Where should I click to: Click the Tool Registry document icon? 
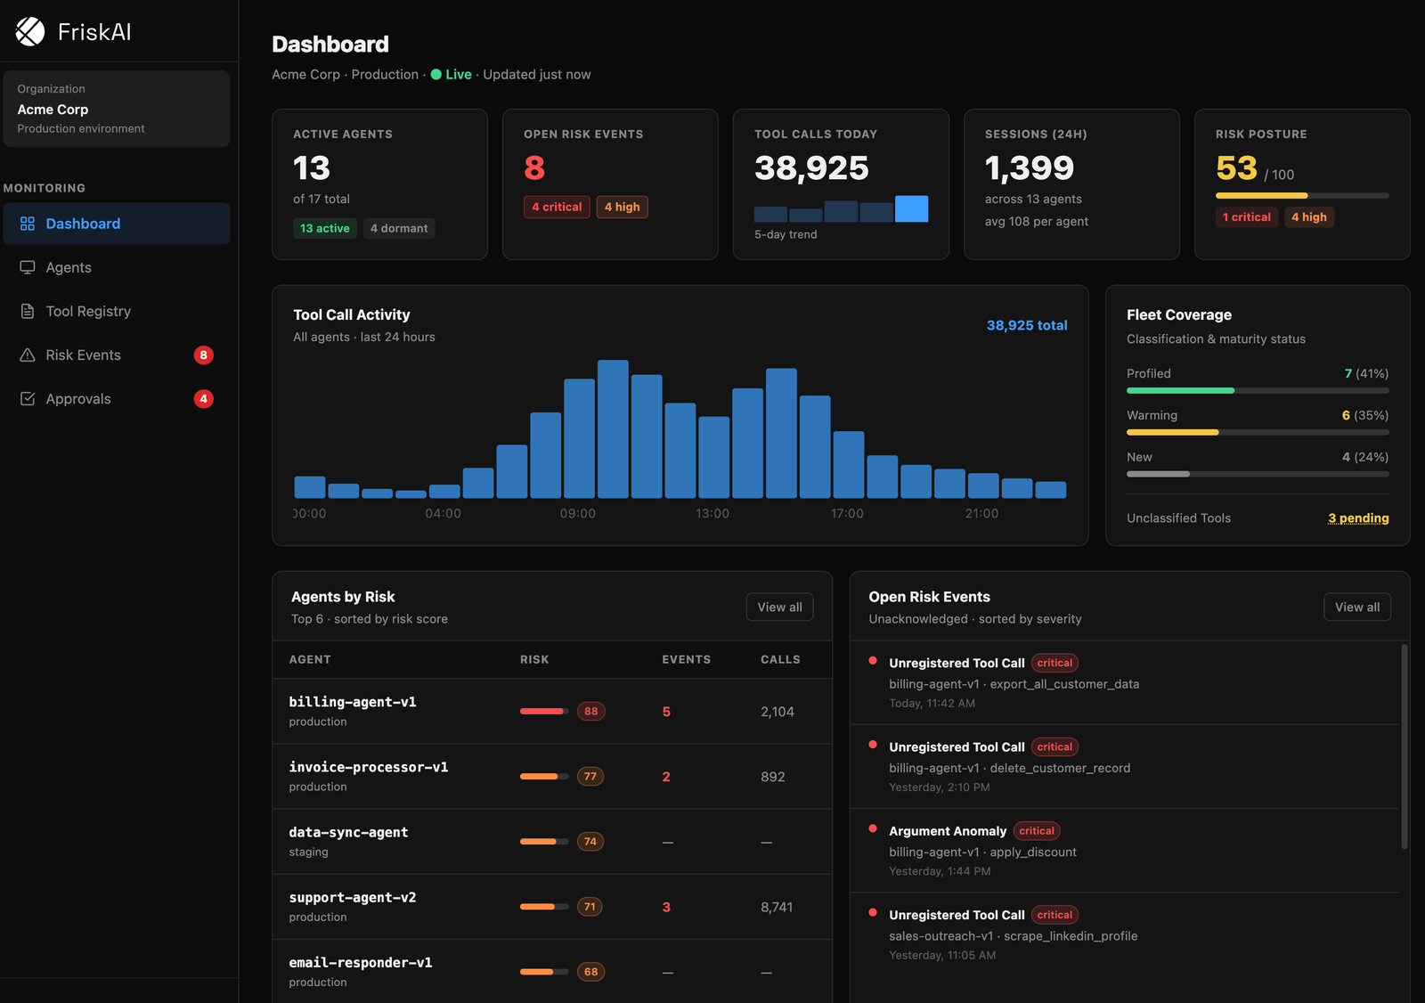point(28,311)
